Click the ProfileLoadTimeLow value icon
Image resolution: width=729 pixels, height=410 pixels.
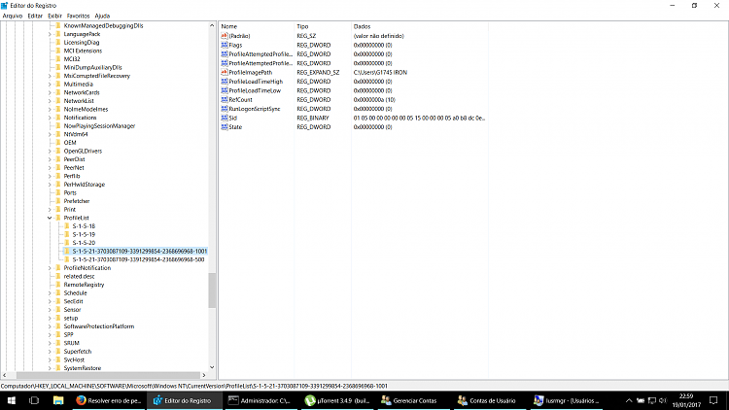pos(225,90)
